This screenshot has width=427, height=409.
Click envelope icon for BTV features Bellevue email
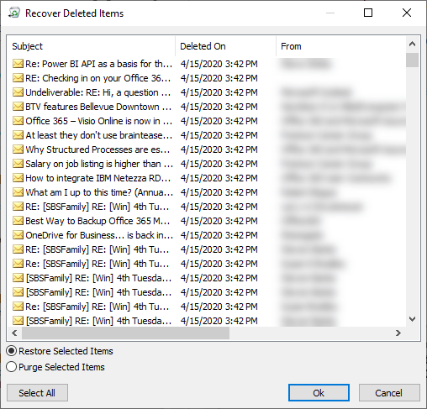(x=18, y=107)
